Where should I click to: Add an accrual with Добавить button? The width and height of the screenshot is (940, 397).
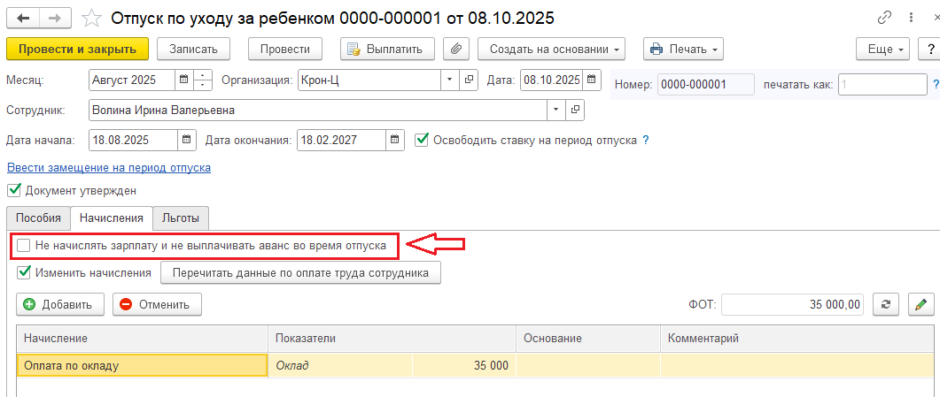click(60, 304)
